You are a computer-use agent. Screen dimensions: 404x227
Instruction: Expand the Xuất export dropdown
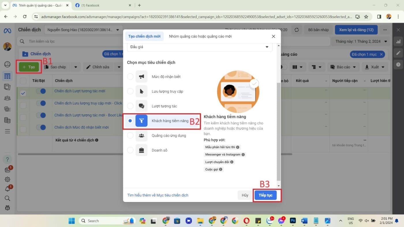point(375,67)
